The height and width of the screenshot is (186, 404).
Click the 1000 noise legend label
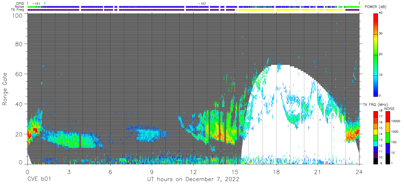coord(395,132)
